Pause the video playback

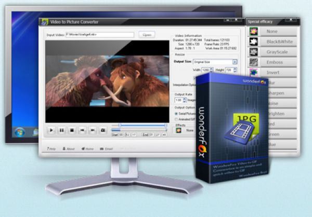pos(62,130)
